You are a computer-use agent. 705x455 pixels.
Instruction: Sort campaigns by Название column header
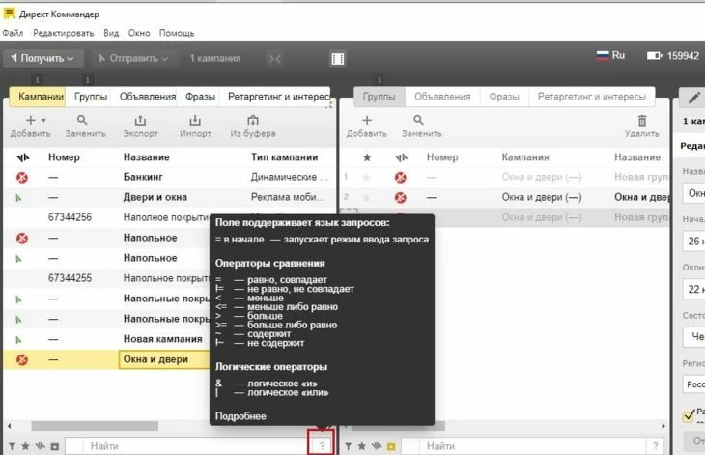pyautogui.click(x=147, y=157)
